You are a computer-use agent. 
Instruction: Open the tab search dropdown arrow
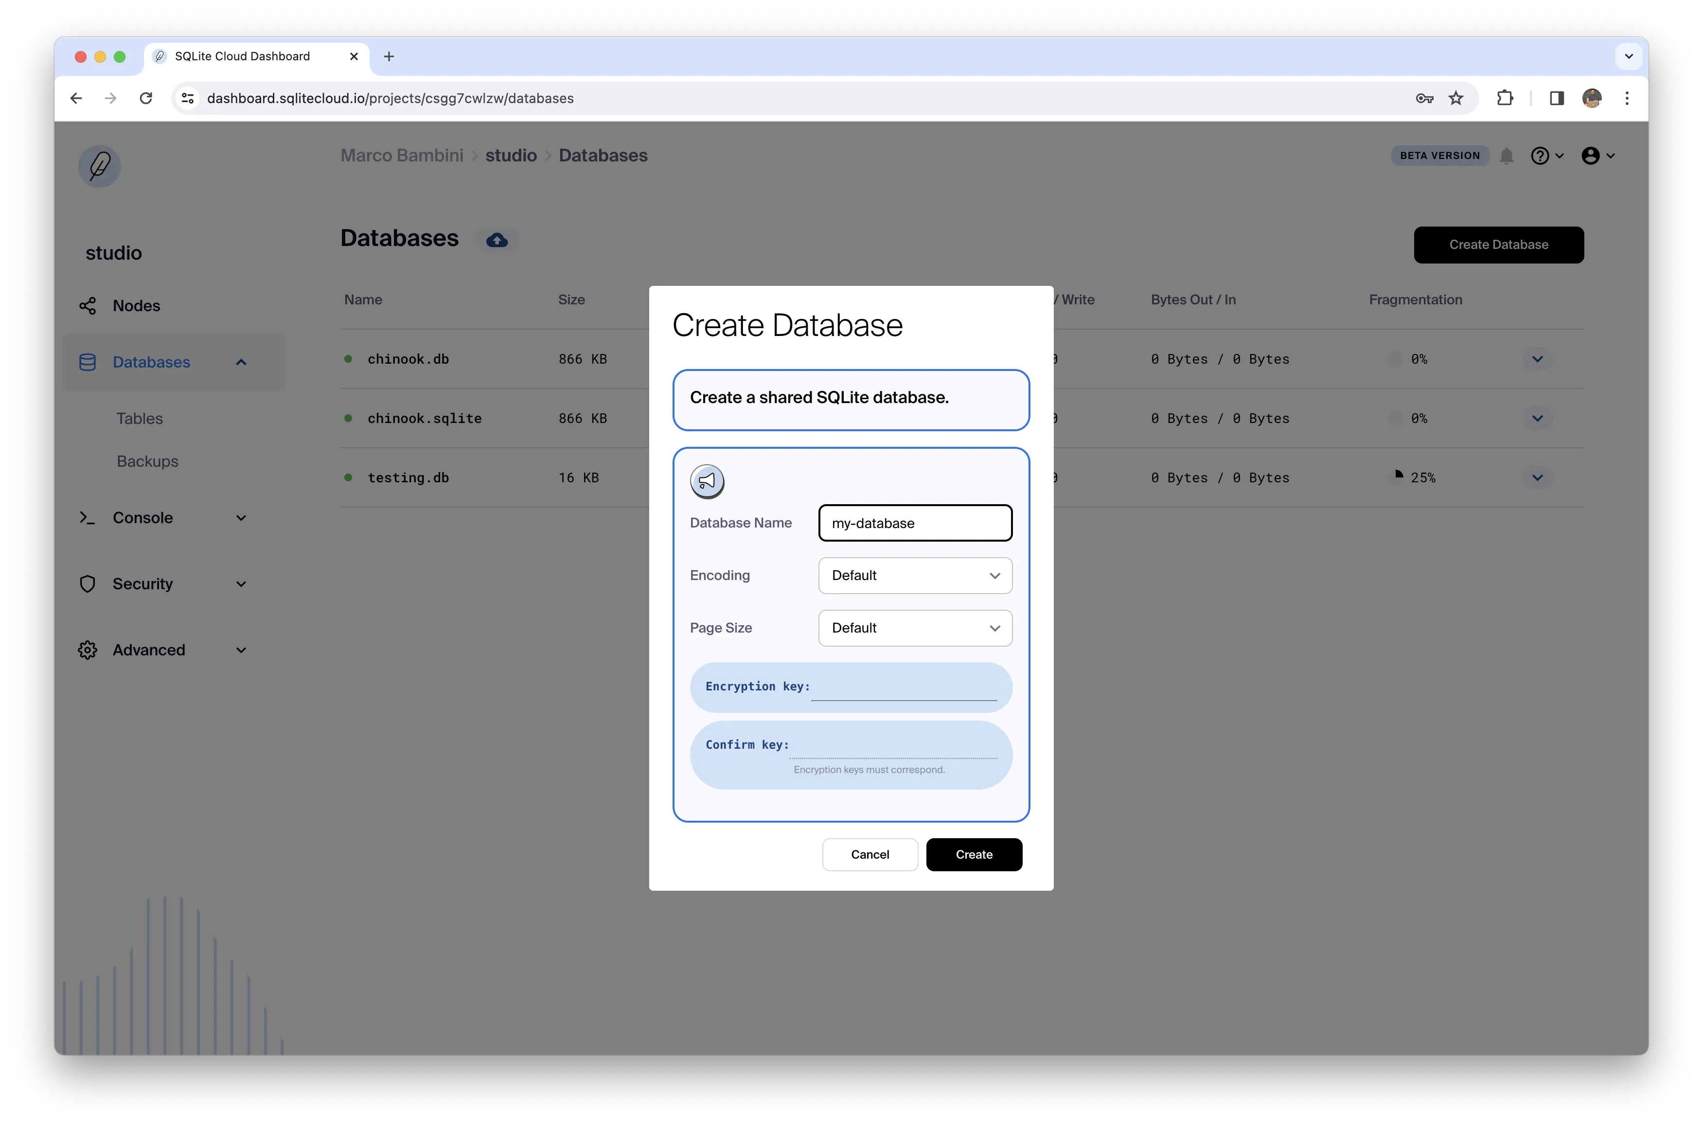[x=1628, y=57]
